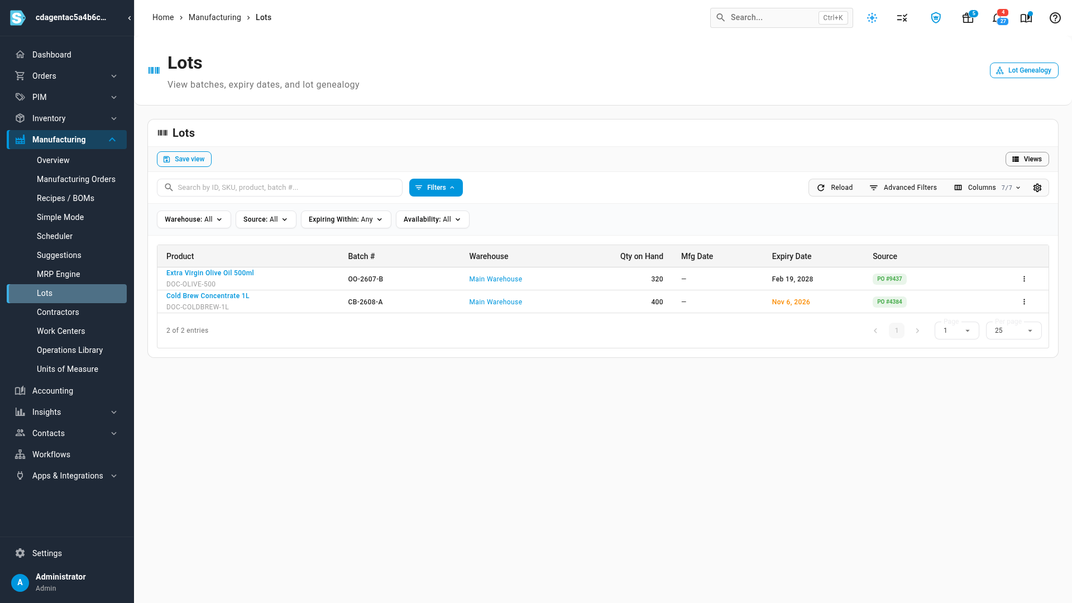Open Extra Virgin Olive Oil 500ml product link
Viewport: 1072px width, 603px height.
tap(210, 273)
